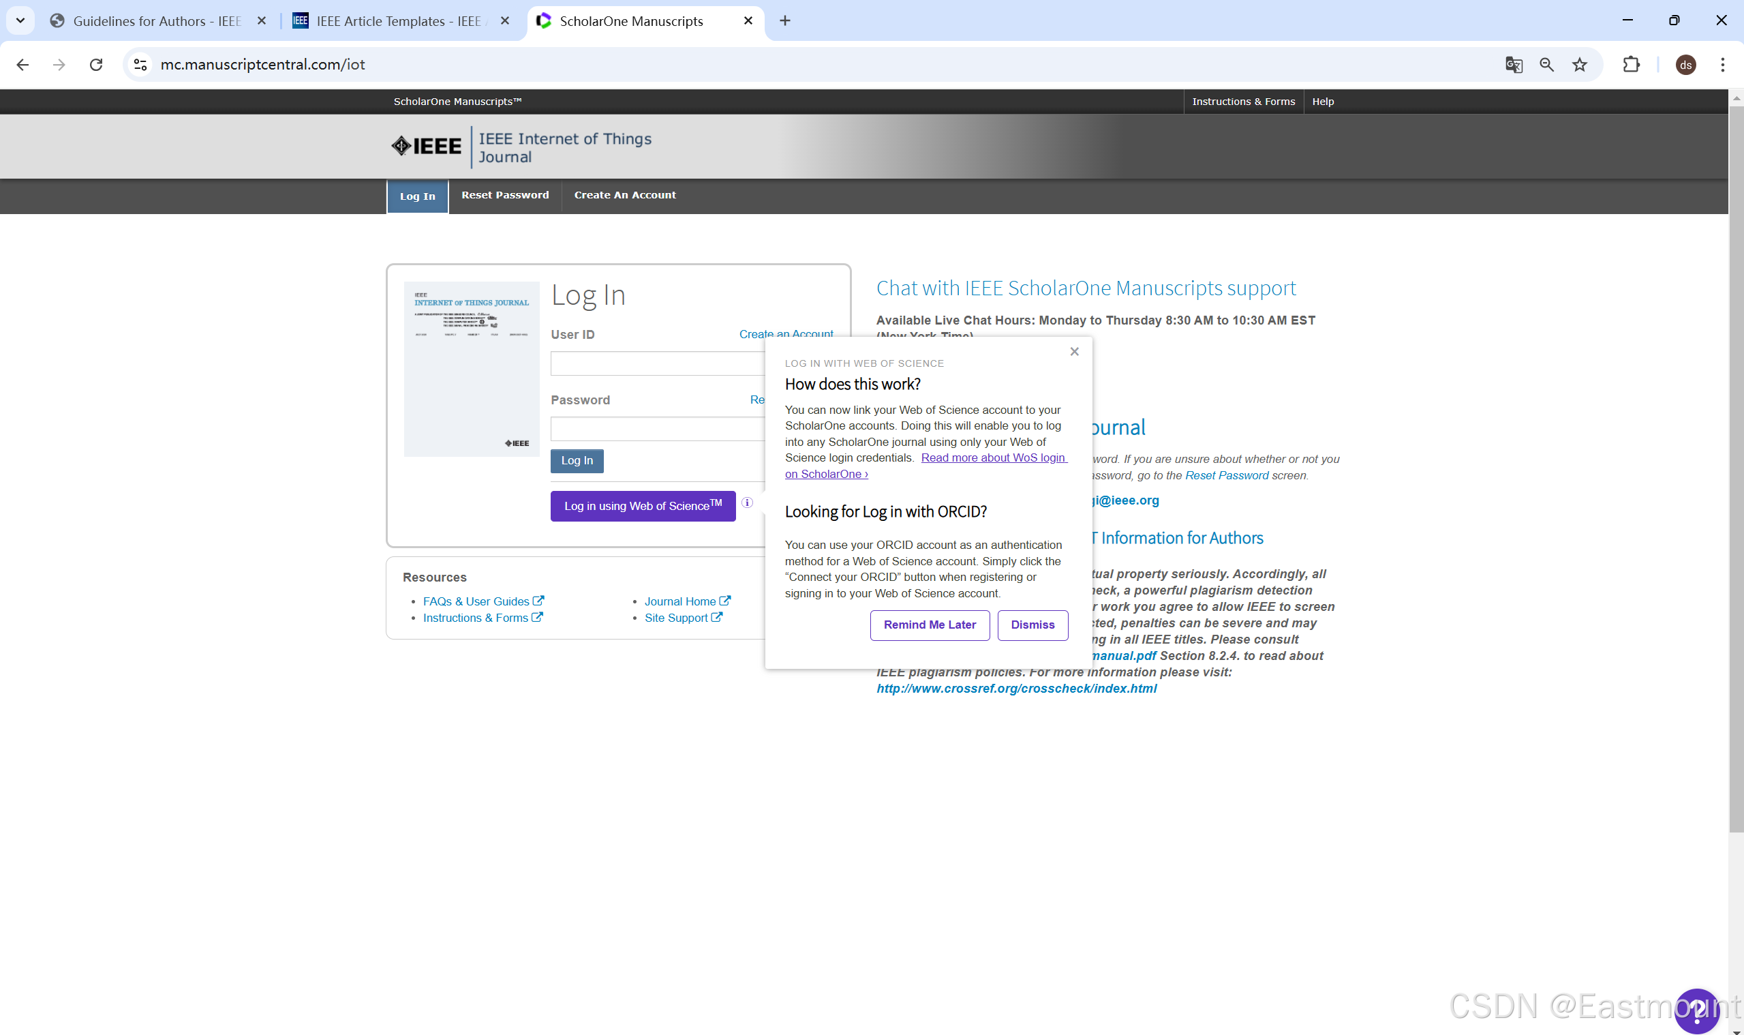Open the FAQs & User Guides link
This screenshot has height=1035, width=1744.
pos(476,601)
